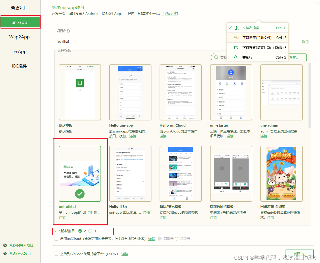Screen dimensions: 320x263
Task: Open 详情 link under uni-ui项目
Action: coord(62,217)
